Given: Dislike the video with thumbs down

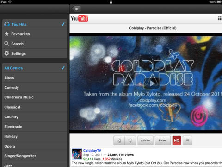Looking at the screenshot, I should pos(130,141).
